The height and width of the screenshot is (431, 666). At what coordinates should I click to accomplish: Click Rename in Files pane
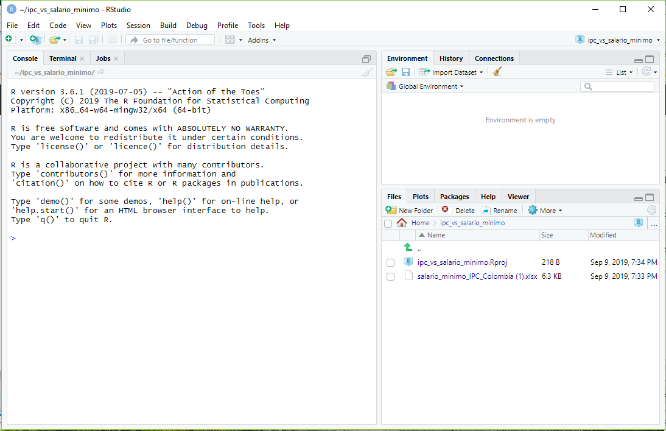[499, 210]
